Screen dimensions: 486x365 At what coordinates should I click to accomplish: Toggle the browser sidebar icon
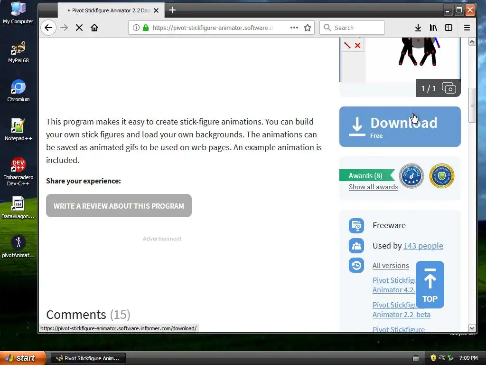coord(448,28)
